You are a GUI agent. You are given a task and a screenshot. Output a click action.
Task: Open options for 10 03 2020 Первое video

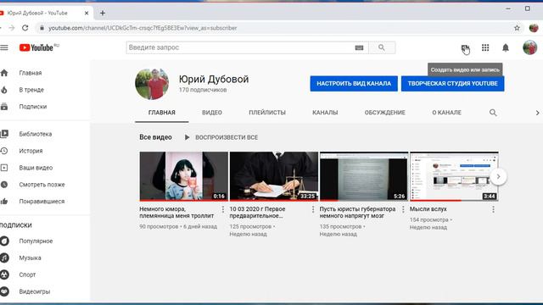[313, 209]
